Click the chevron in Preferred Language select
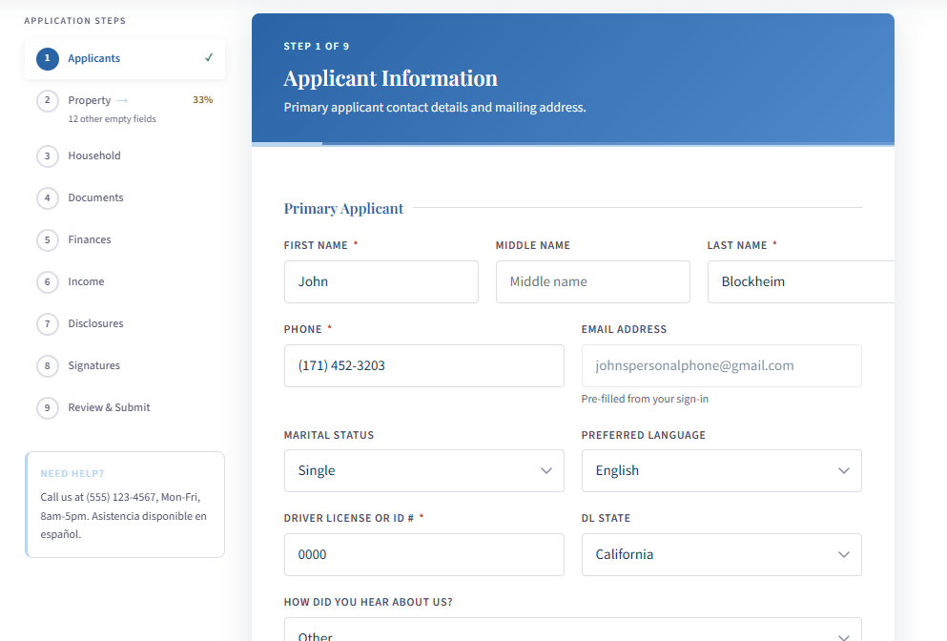 tap(844, 470)
